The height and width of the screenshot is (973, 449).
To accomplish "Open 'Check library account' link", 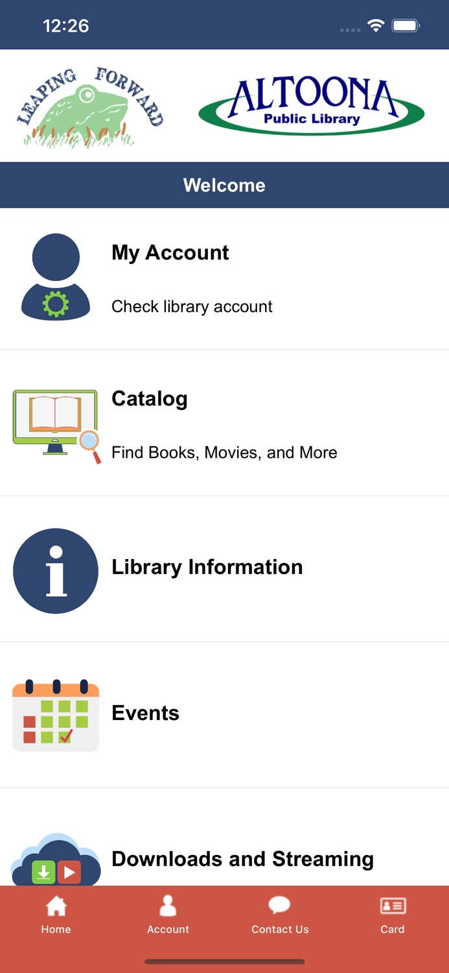I will pos(192,306).
